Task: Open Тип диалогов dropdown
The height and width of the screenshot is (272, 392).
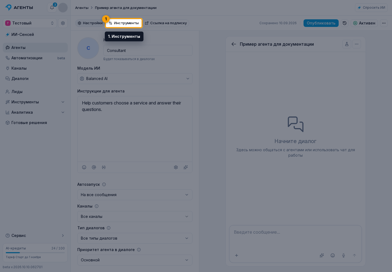Action: (x=135, y=238)
